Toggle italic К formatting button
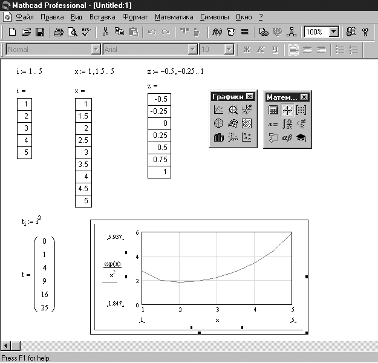The width and height of the screenshot is (378, 363). click(261, 50)
